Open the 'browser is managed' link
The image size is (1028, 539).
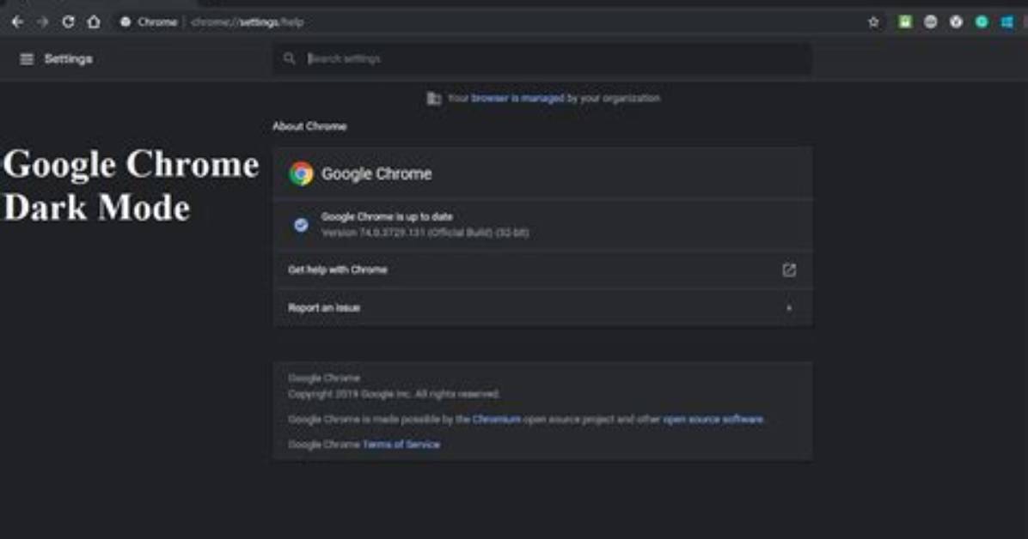click(517, 98)
